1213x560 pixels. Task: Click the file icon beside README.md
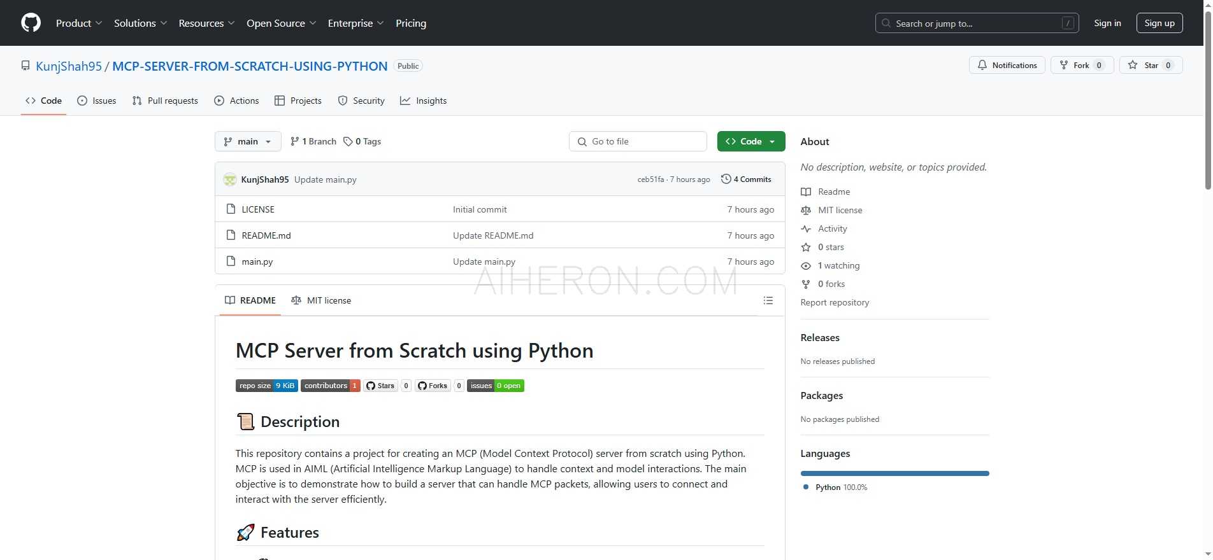click(x=231, y=235)
